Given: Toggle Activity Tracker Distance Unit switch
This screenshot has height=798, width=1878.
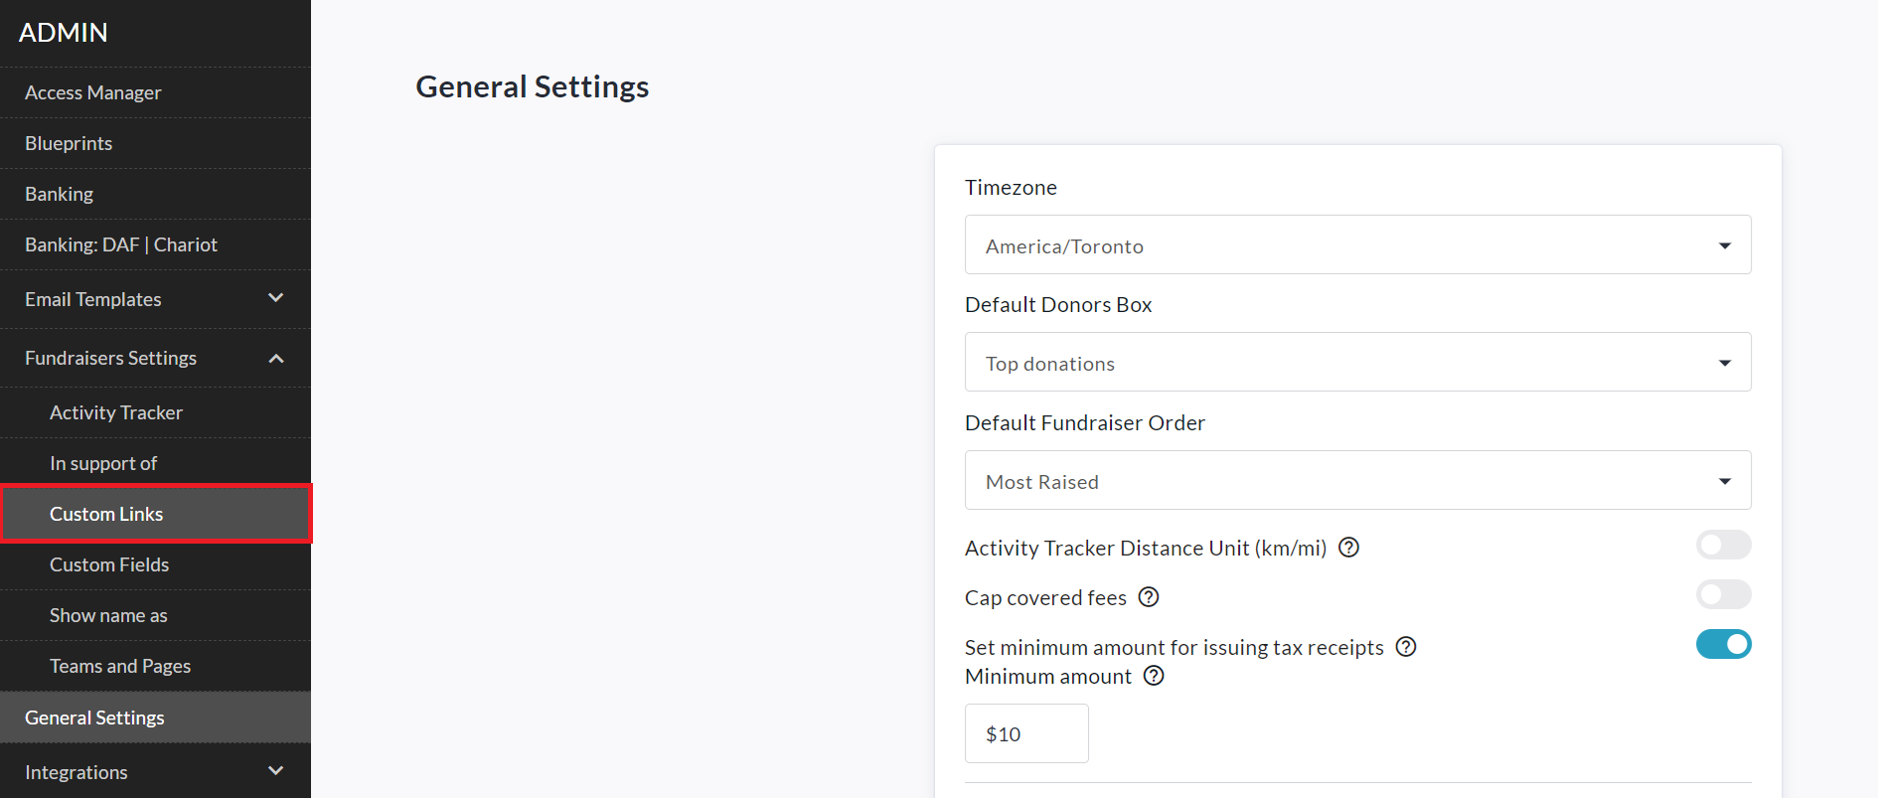Looking at the screenshot, I should pyautogui.click(x=1723, y=545).
